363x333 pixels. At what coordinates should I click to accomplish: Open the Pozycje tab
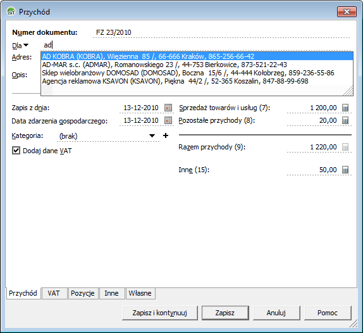click(x=83, y=293)
